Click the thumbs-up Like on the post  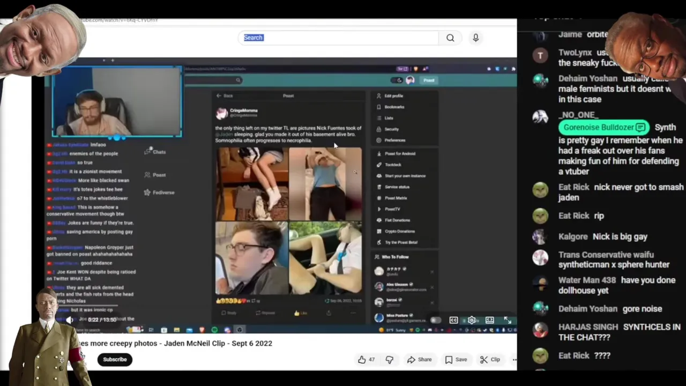click(x=301, y=313)
